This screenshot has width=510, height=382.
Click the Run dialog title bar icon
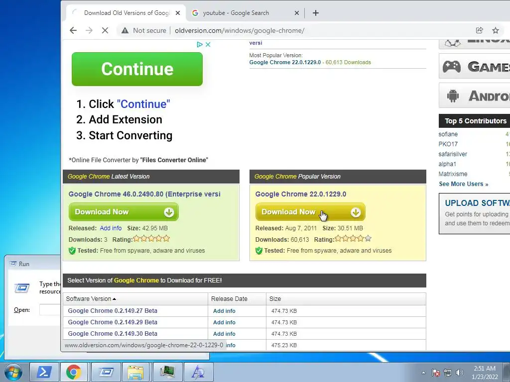[13, 264]
